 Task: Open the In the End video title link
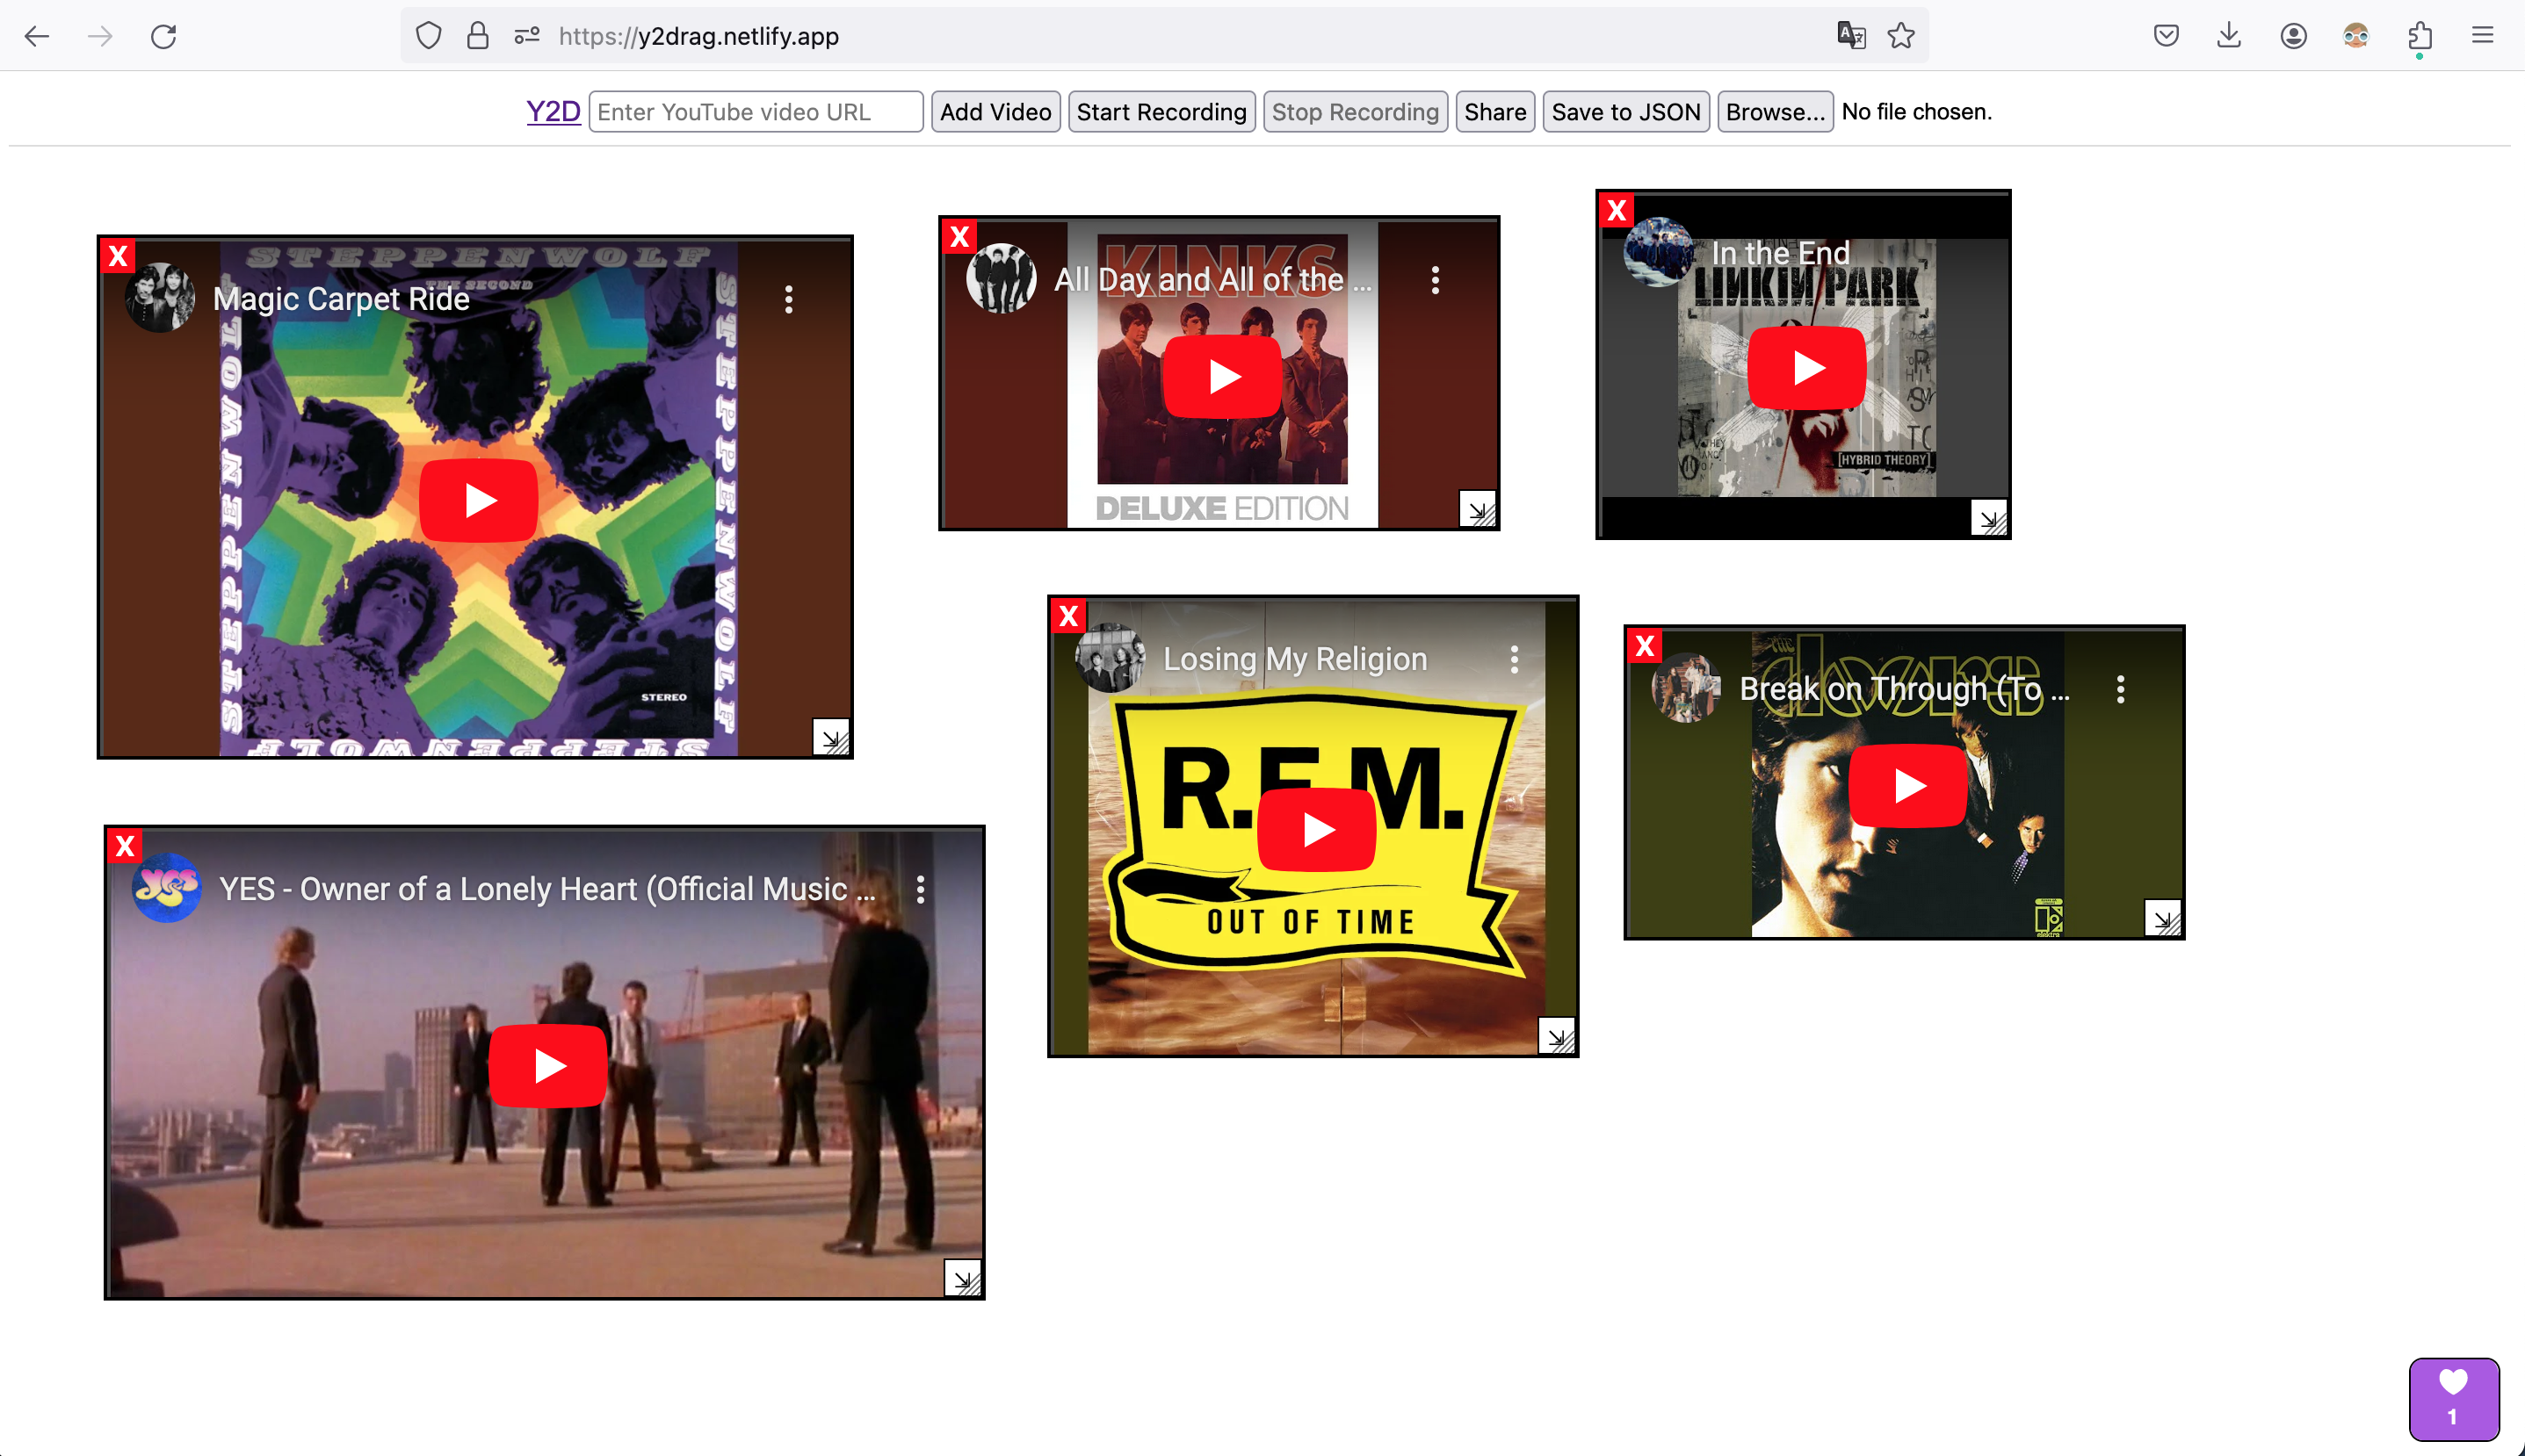click(1781, 253)
